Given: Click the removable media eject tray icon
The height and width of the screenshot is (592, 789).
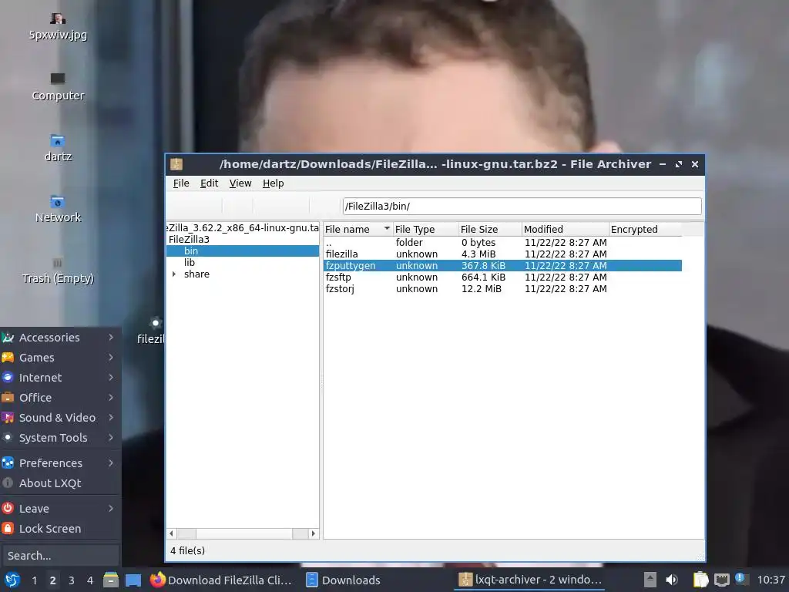Looking at the screenshot, I should pos(650,580).
